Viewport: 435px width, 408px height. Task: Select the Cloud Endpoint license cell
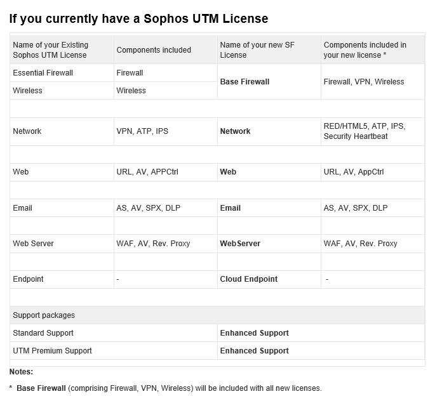269,279
